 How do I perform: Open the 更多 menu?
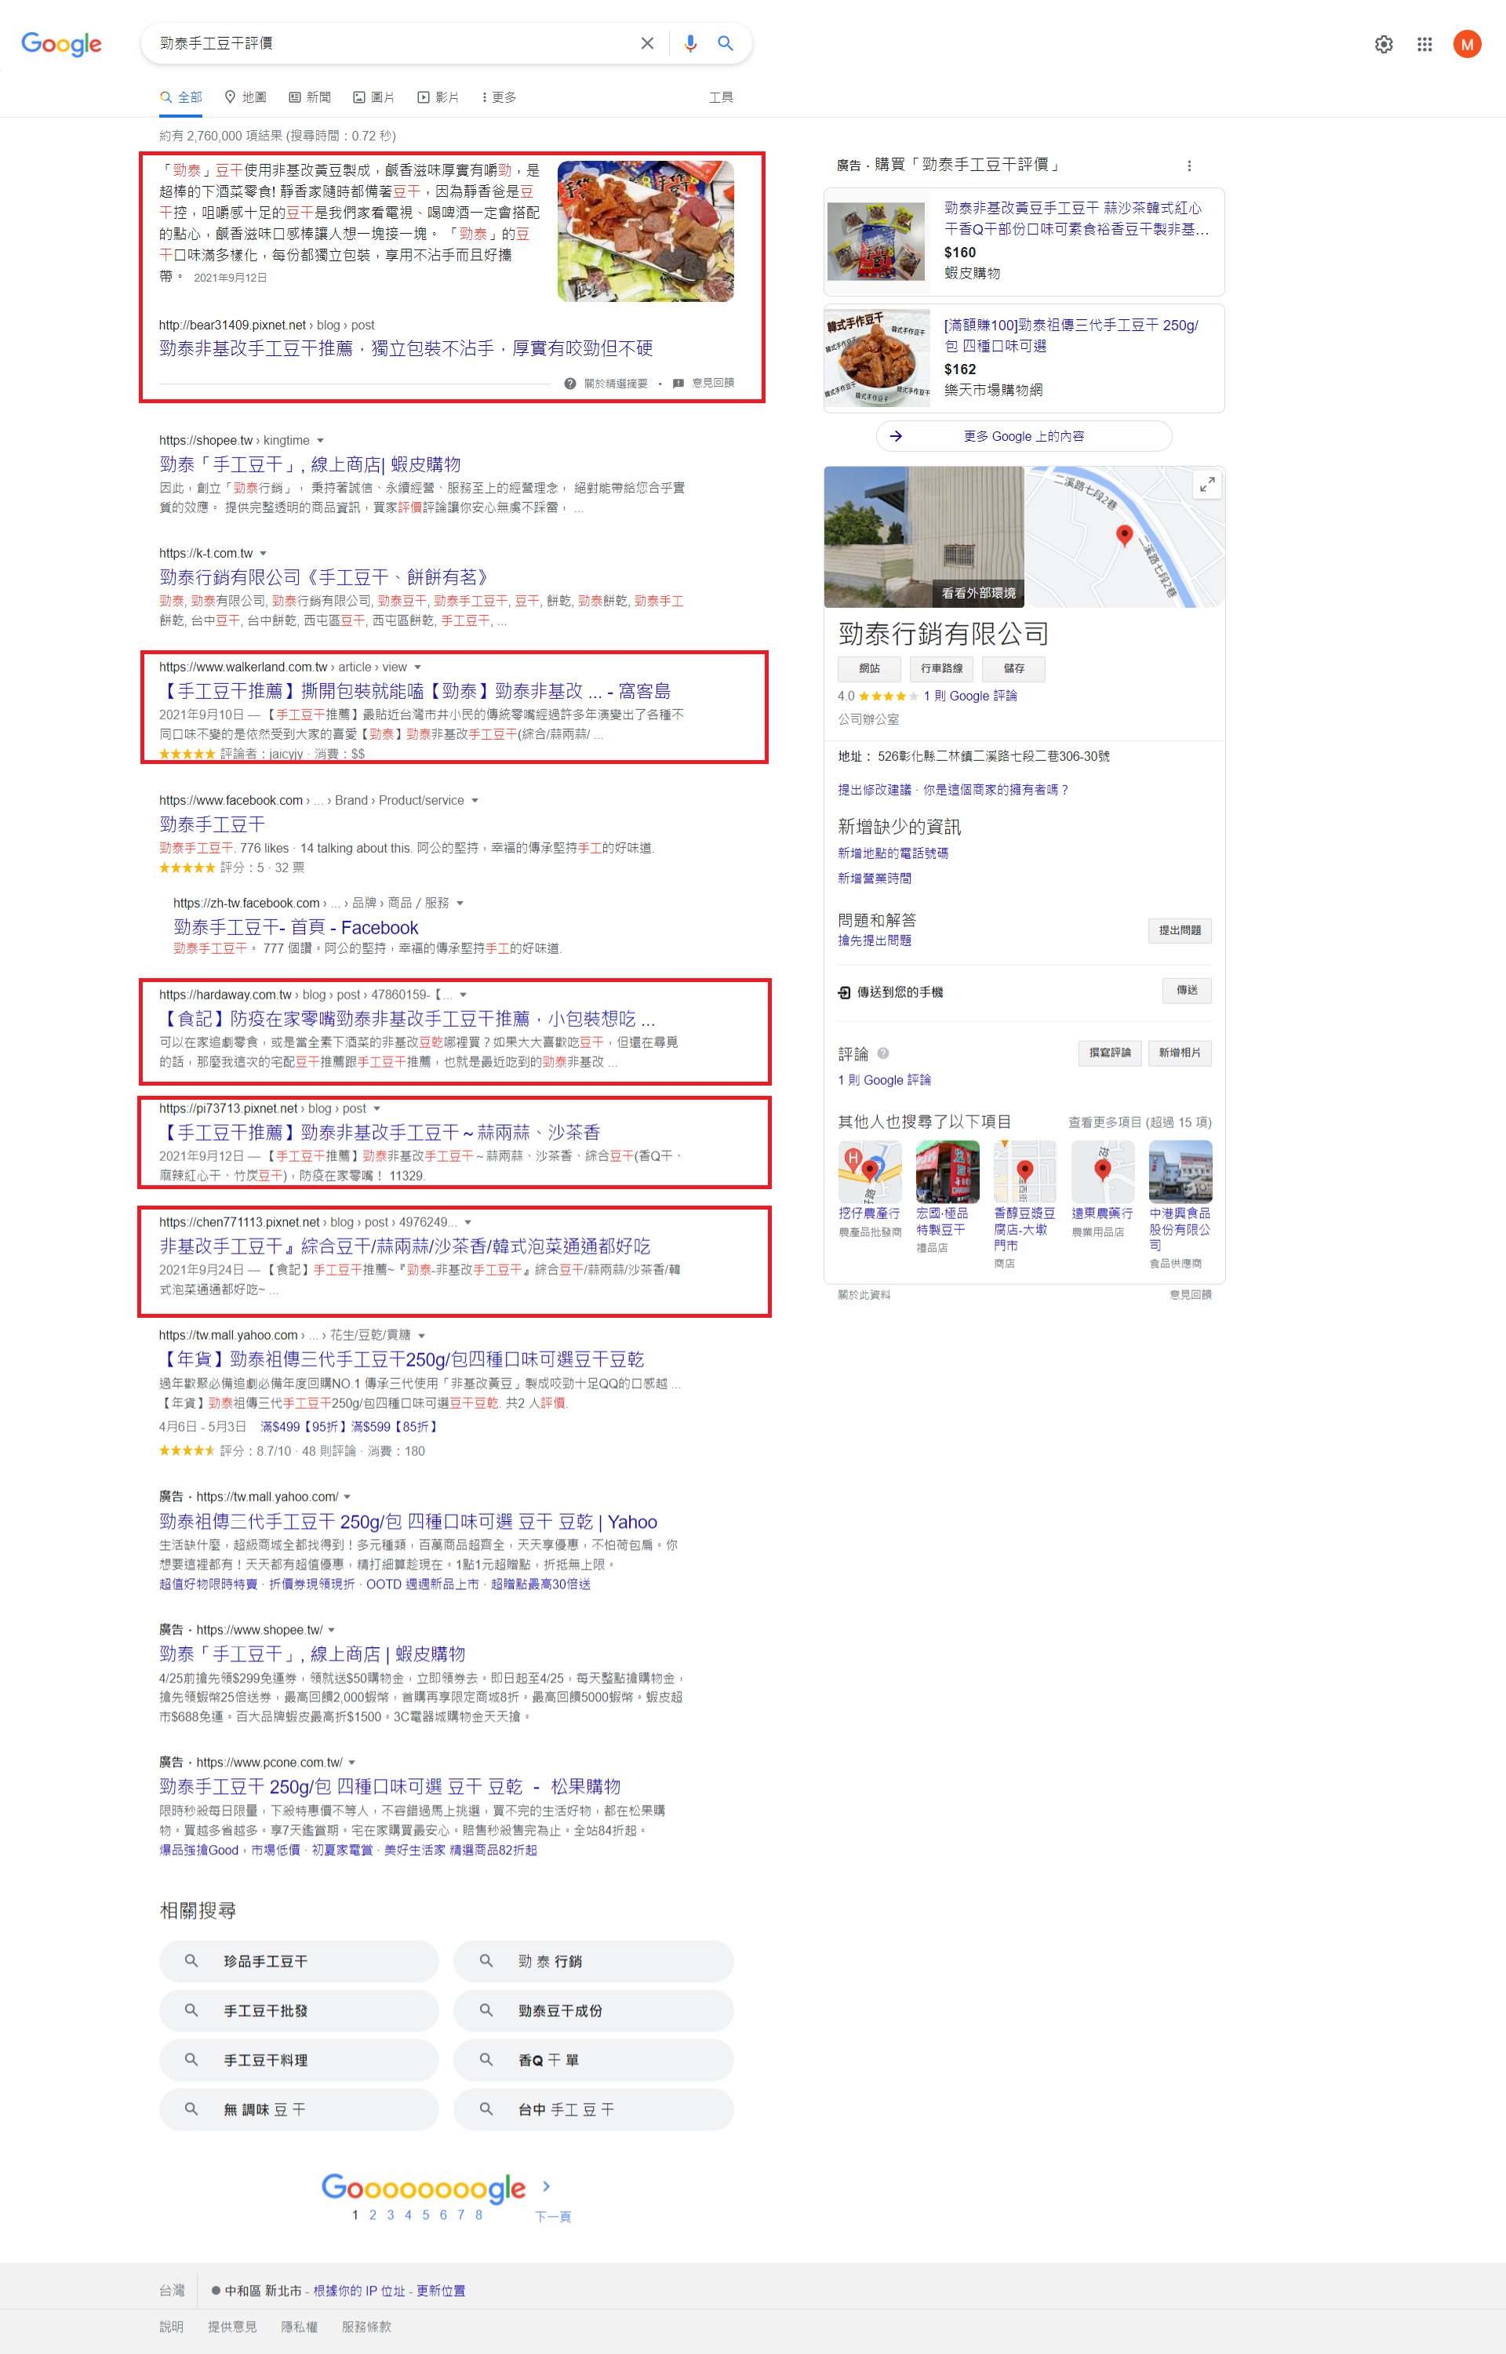coord(499,96)
